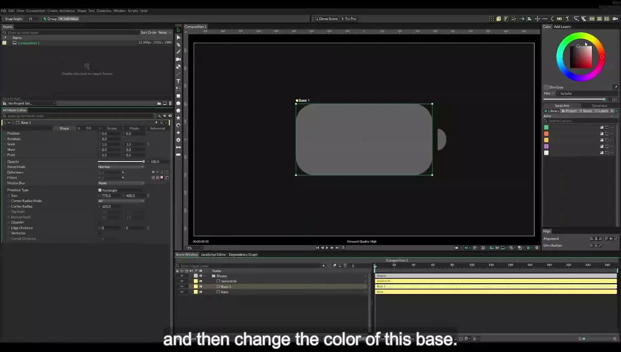
Task: Open the Demo Scene button
Action: pyautogui.click(x=326, y=19)
